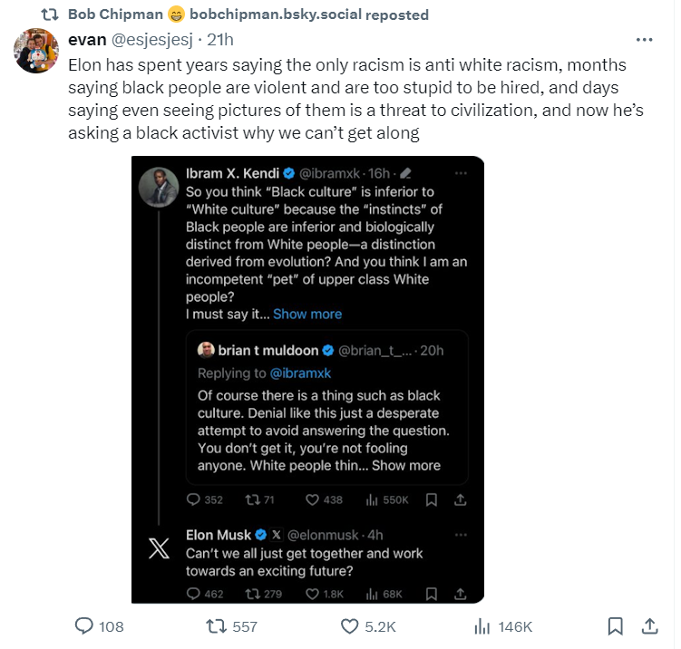This screenshot has height=649, width=681.
Task: Open more options menu on evan's post
Action: click(644, 40)
